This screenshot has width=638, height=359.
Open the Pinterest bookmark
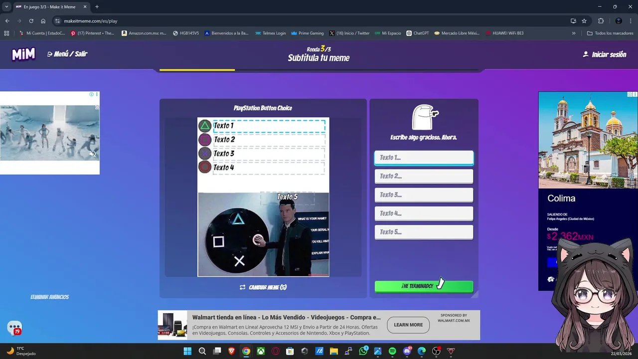coord(93,33)
